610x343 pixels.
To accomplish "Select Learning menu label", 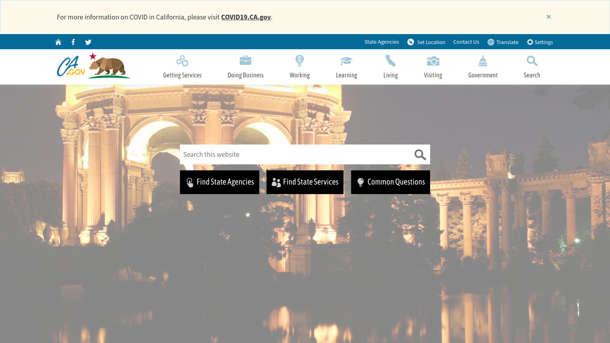I will (346, 75).
